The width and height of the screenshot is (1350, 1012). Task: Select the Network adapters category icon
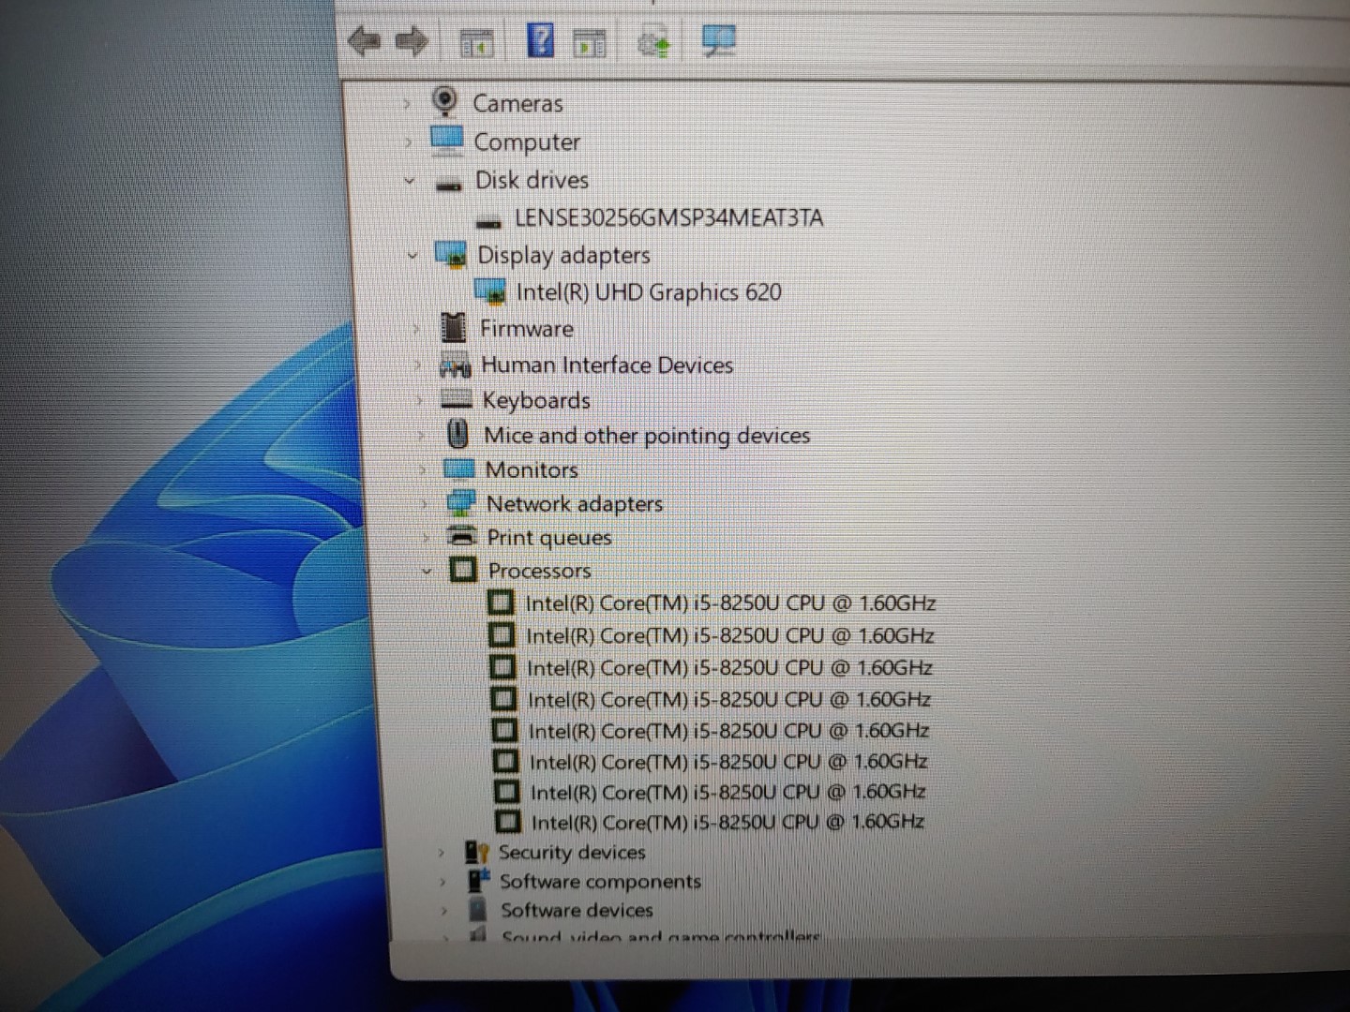[460, 503]
